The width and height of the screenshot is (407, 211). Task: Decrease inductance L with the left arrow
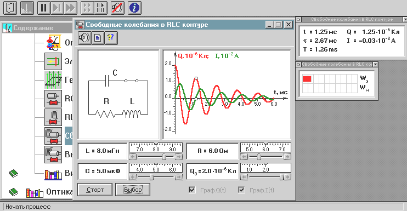click(133, 157)
